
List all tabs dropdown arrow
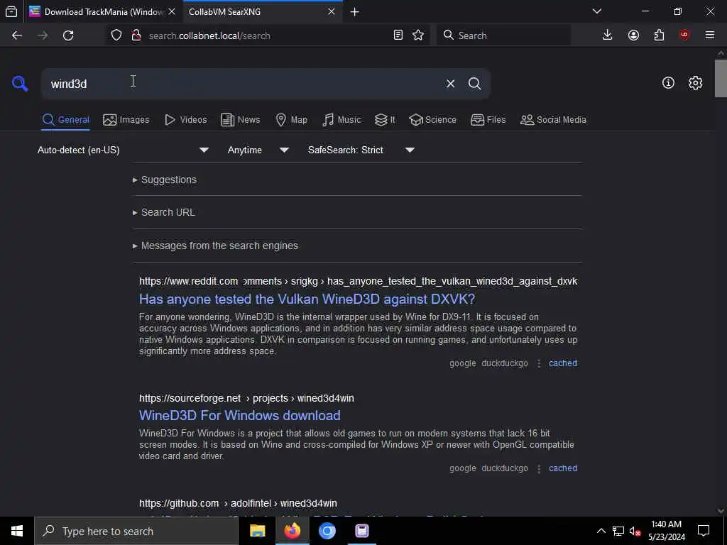[x=597, y=11]
